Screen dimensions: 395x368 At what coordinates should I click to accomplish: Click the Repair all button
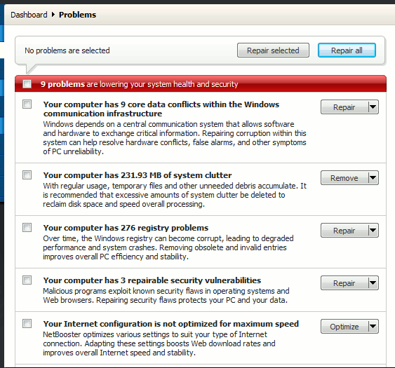(x=347, y=50)
